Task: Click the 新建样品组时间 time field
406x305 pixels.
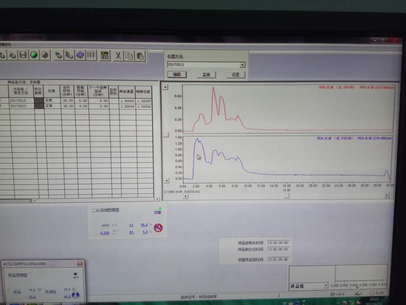Action: (279, 259)
